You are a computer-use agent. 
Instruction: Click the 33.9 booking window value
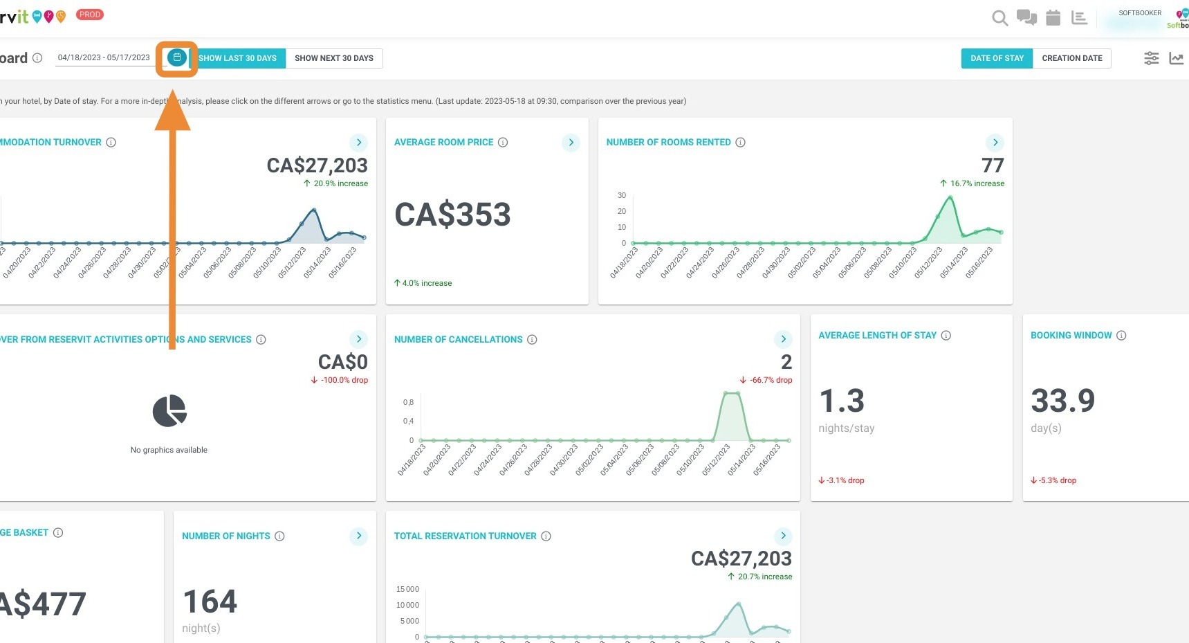point(1063,401)
